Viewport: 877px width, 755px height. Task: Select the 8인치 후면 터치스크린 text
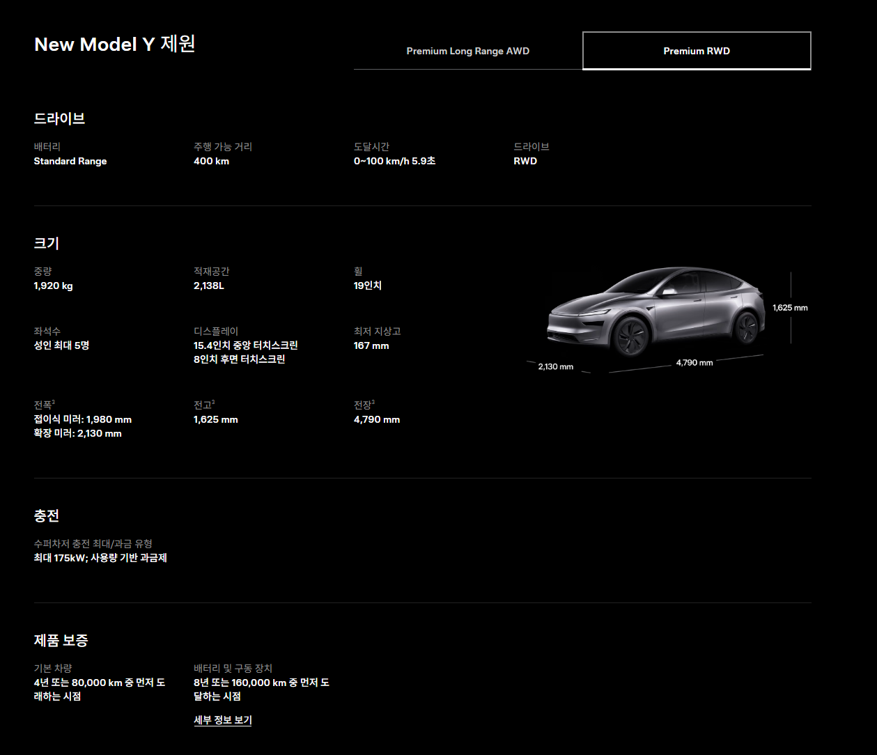240,359
